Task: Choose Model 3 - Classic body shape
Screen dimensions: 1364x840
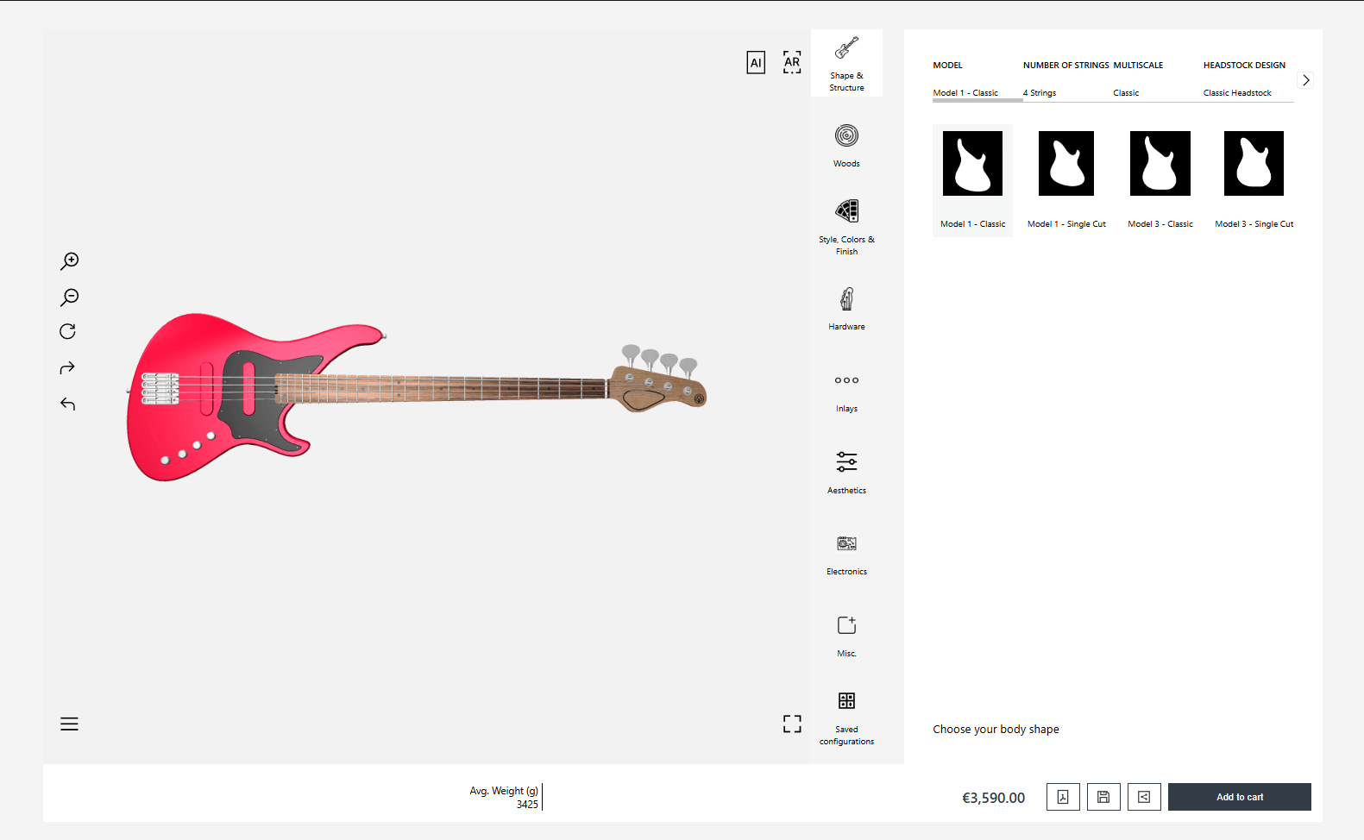Action: click(x=1160, y=179)
